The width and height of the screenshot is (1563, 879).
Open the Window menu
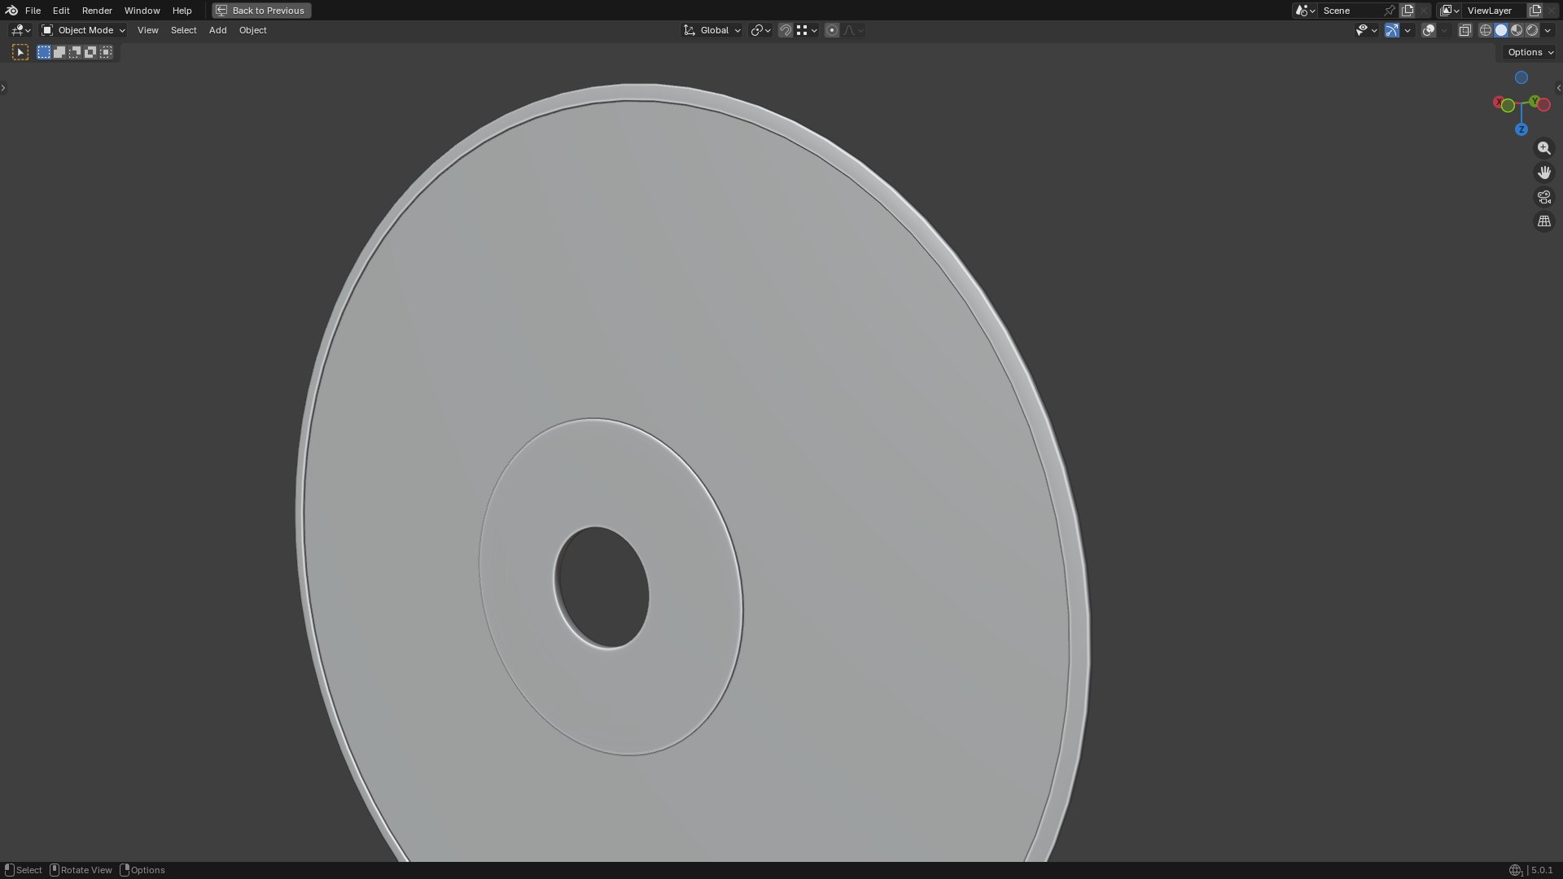(142, 11)
